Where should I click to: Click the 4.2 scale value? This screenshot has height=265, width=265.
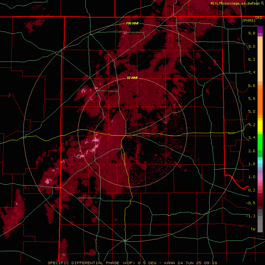(x=252, y=125)
